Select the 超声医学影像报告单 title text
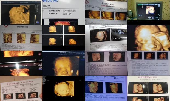This screenshot has width=170, height=101. 22,27
